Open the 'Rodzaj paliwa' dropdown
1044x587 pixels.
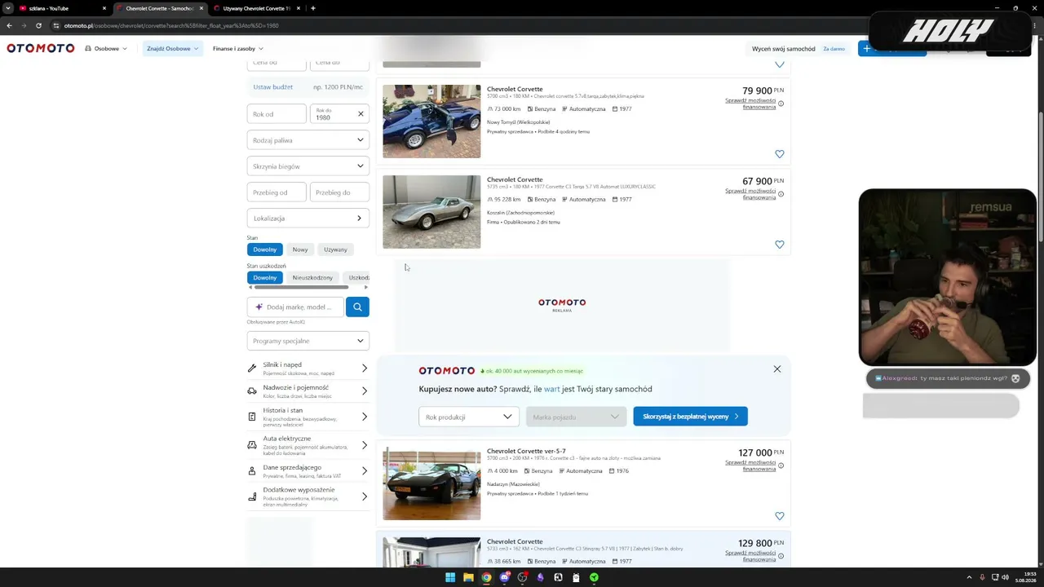308,140
